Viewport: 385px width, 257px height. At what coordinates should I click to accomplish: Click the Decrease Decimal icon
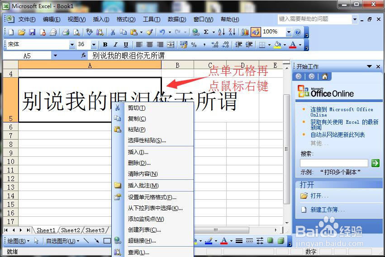click(225, 45)
